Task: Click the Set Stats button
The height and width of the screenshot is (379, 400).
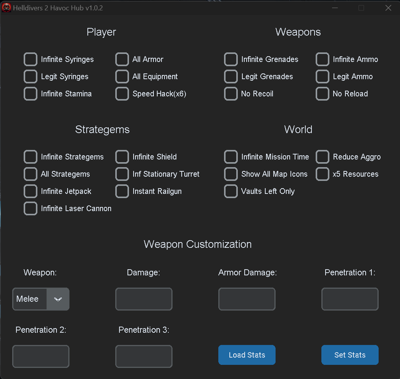Action: (x=350, y=355)
